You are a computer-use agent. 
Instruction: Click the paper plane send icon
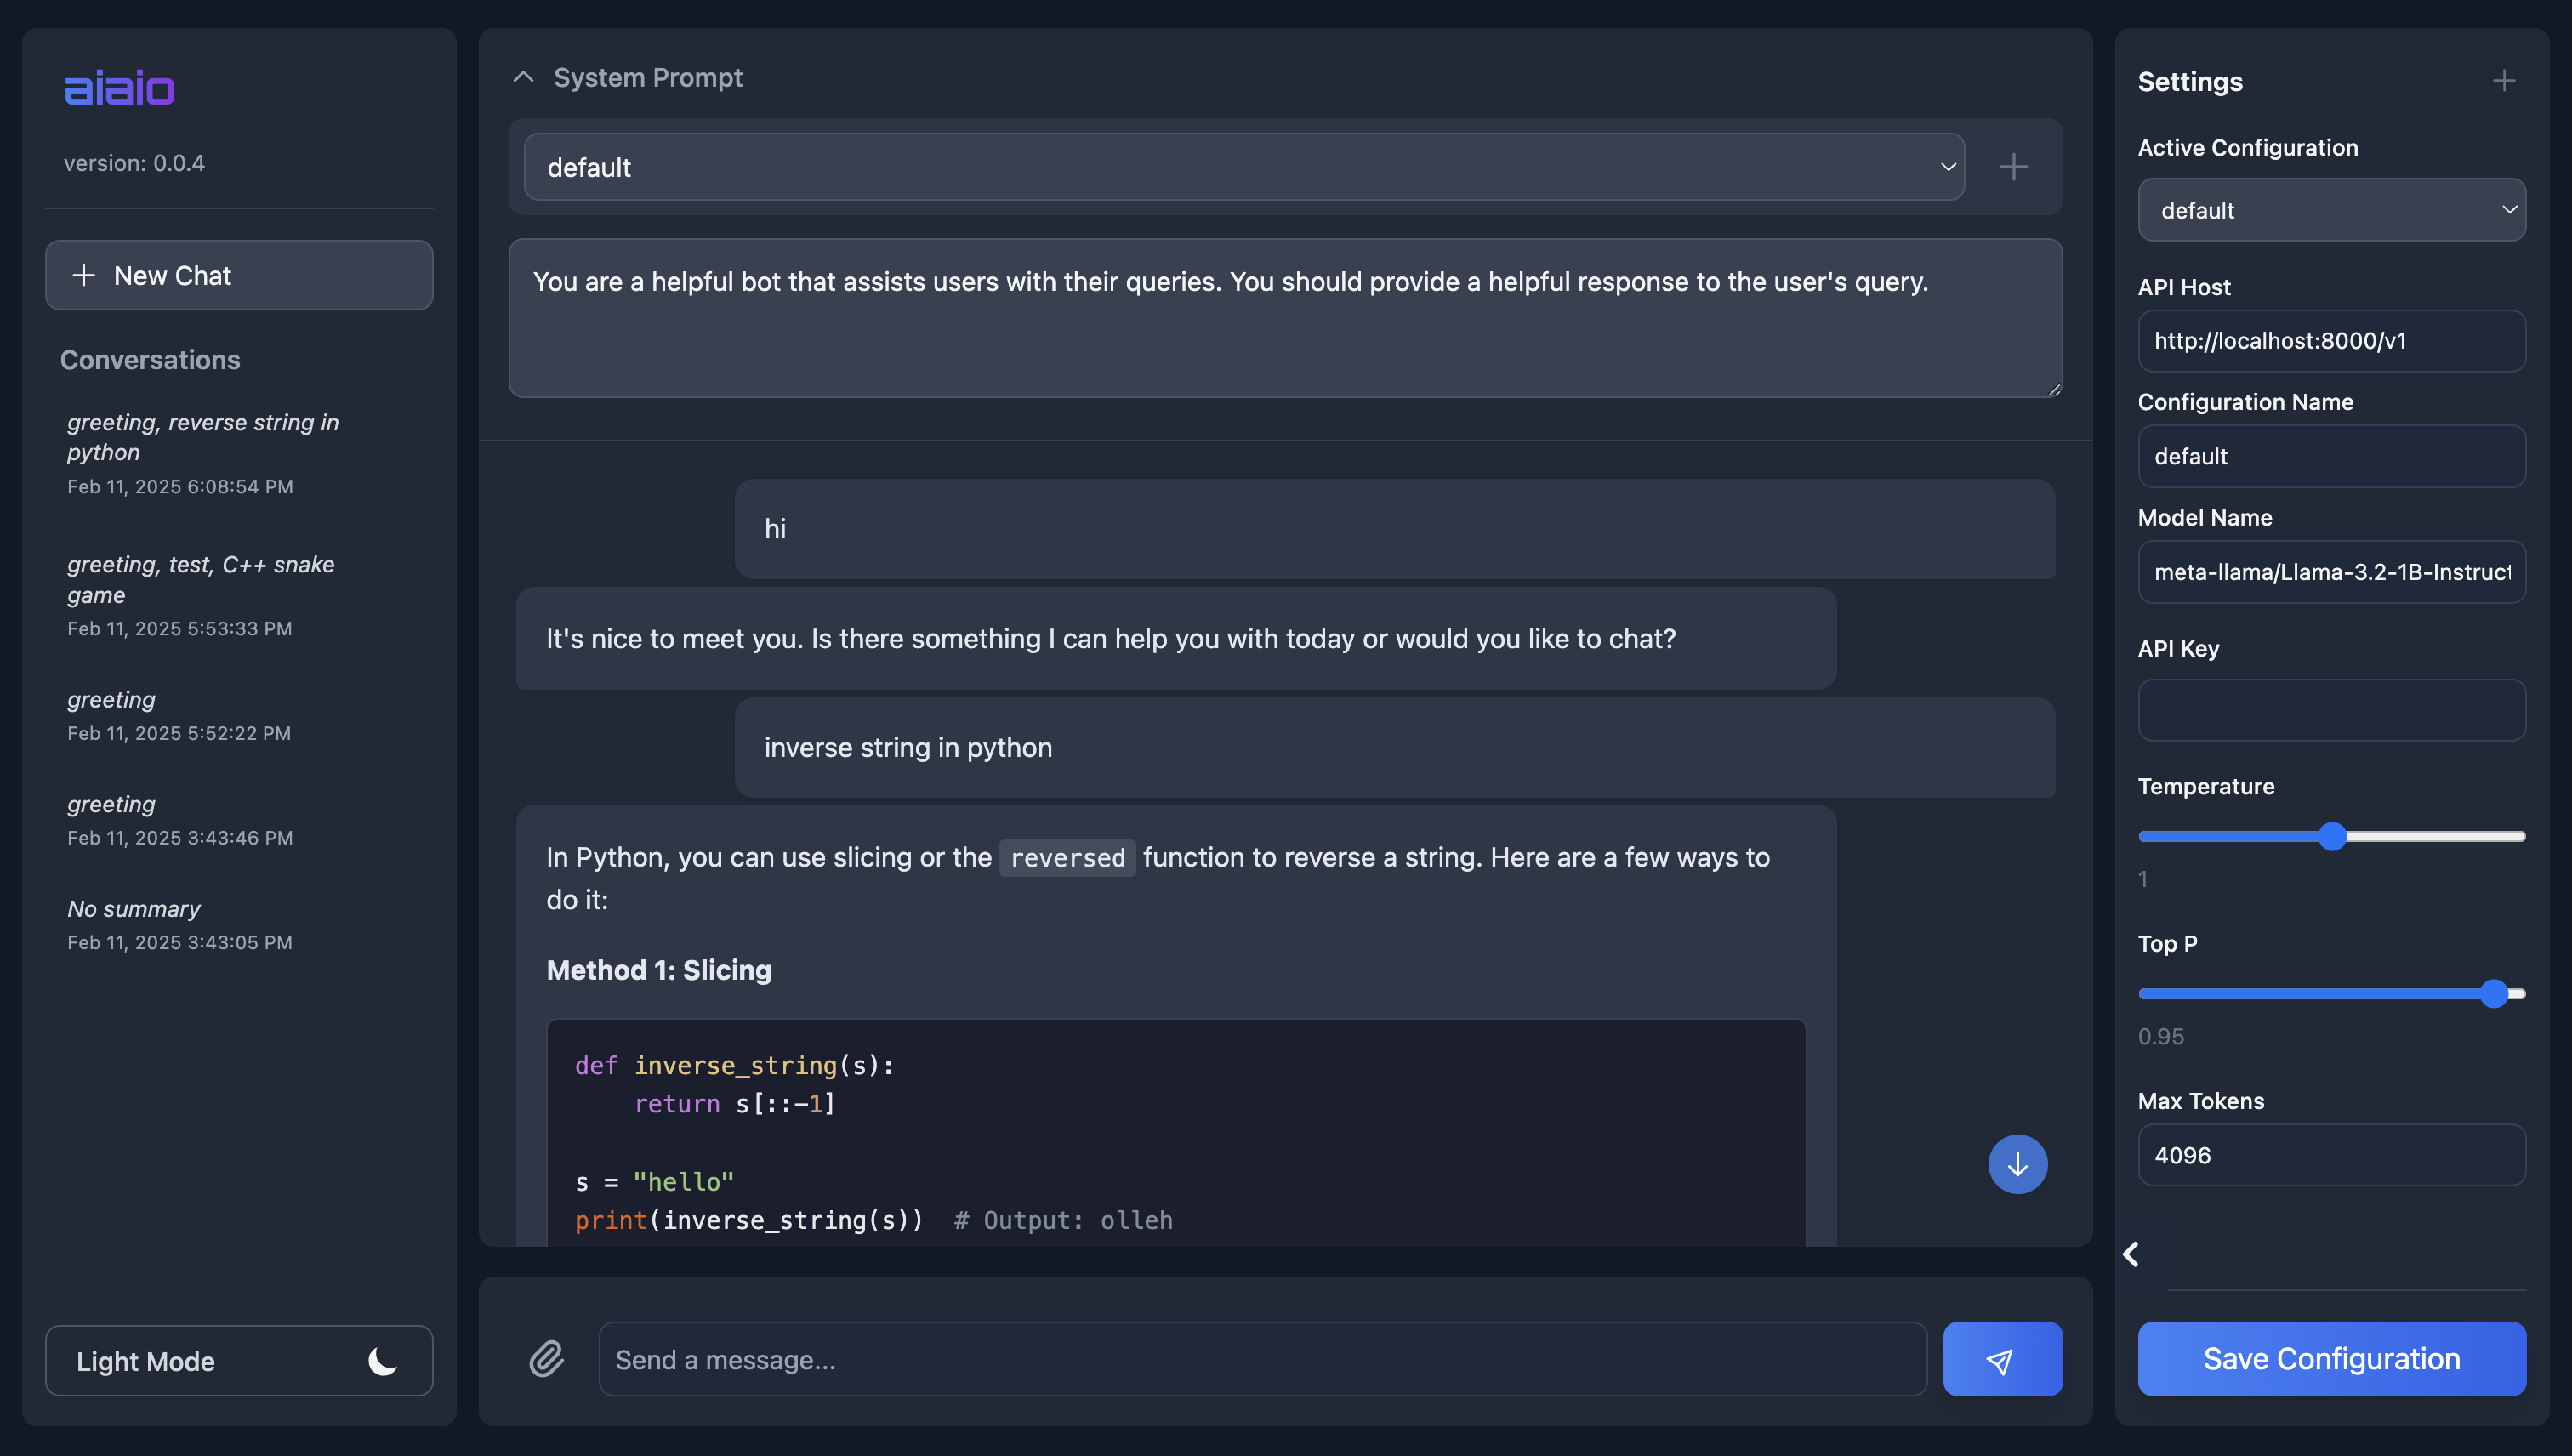click(x=2001, y=1359)
